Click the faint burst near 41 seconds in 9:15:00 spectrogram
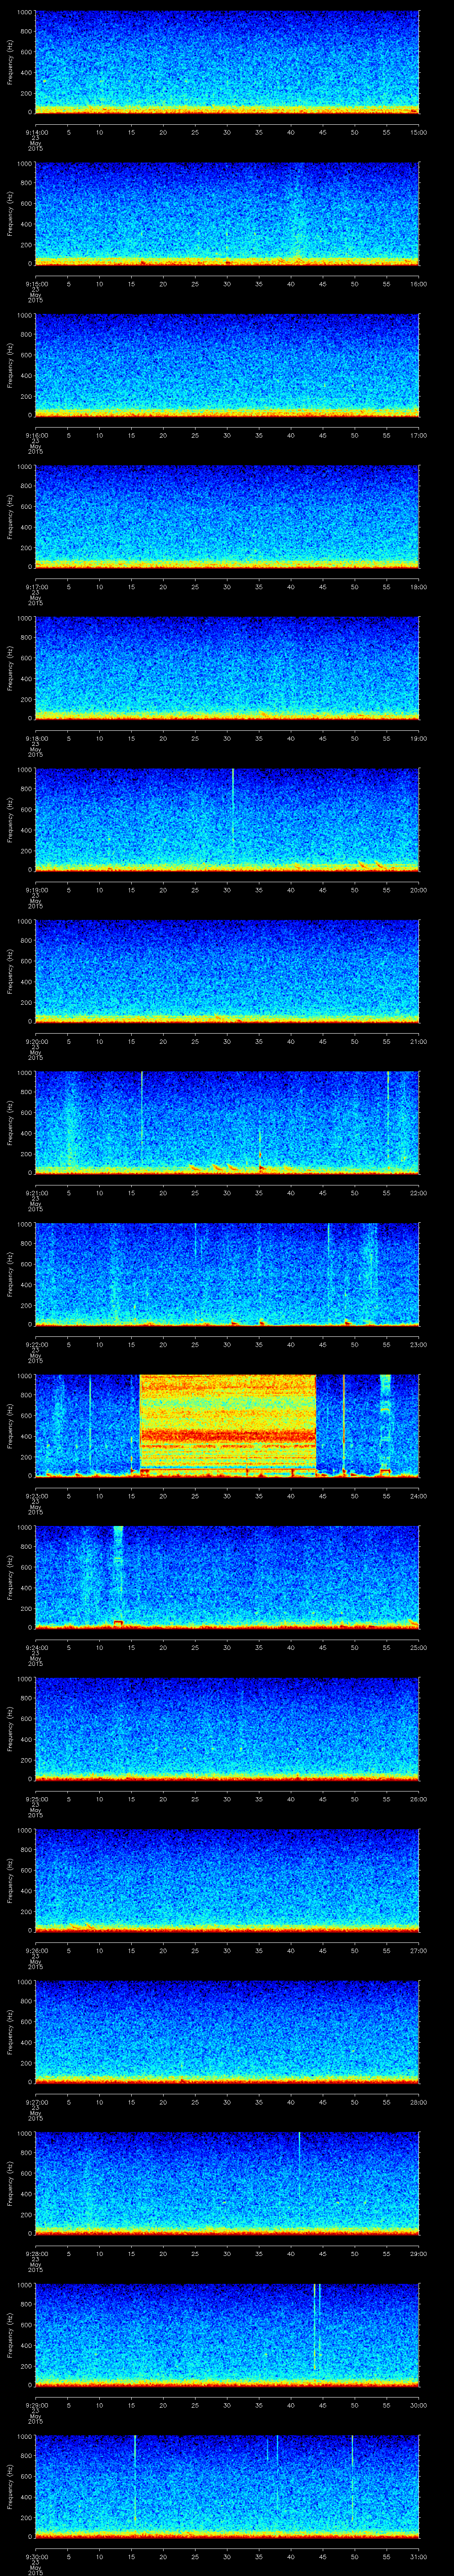Viewport: 454px width, 2576px height. coord(297,215)
